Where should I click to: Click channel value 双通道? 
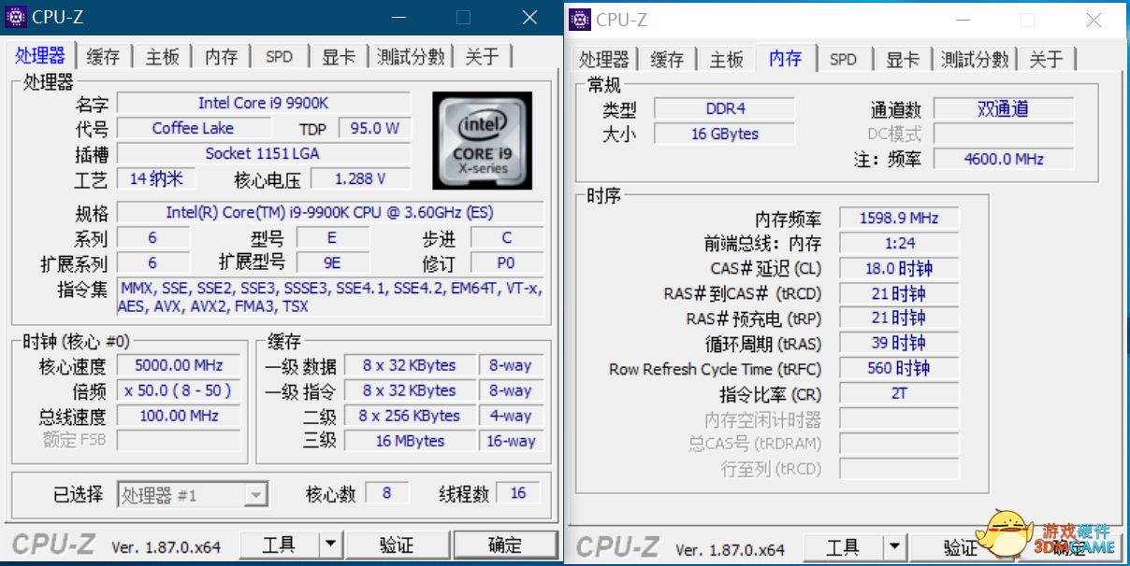pos(1004,108)
